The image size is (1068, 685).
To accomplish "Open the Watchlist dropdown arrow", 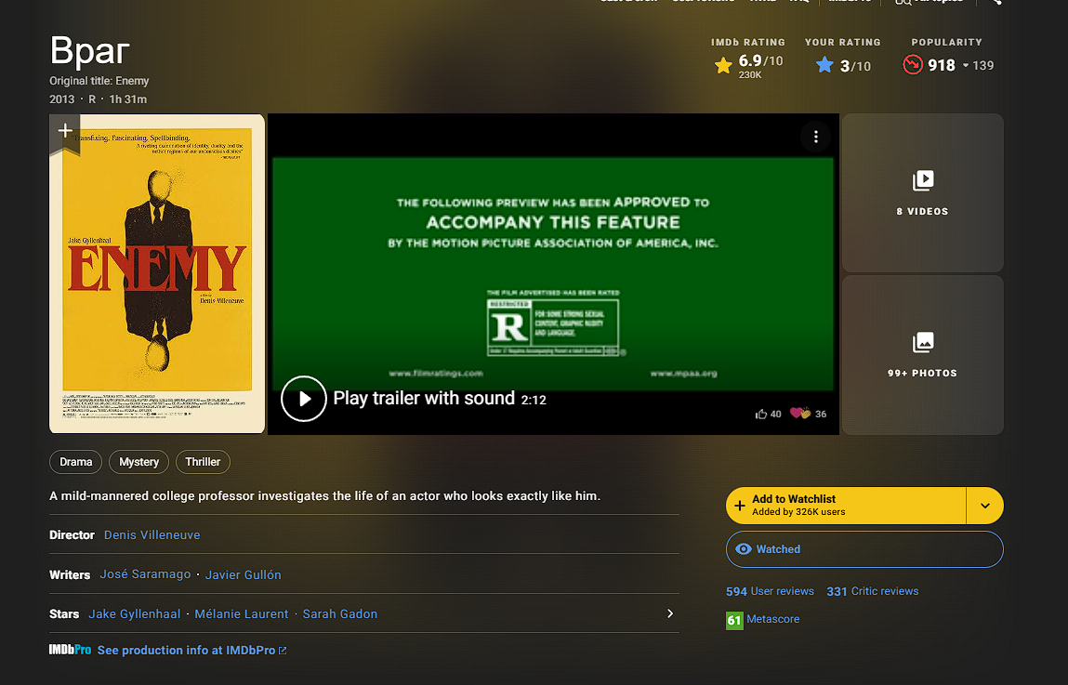I will pos(985,506).
